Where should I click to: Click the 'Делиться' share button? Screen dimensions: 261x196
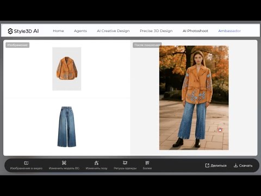pyautogui.click(x=216, y=166)
